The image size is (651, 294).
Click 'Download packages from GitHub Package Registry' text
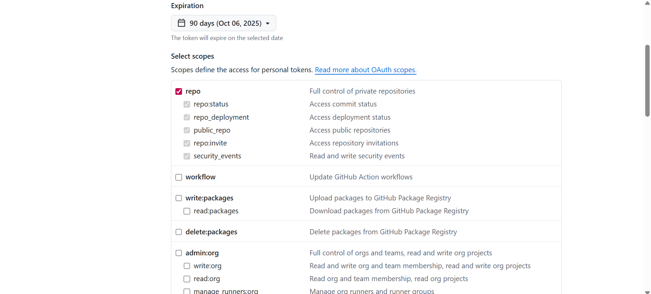(x=389, y=211)
